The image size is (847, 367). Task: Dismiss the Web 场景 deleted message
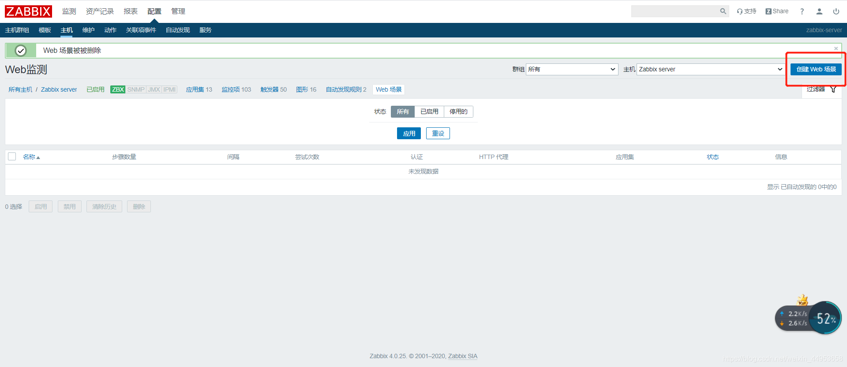[836, 48]
